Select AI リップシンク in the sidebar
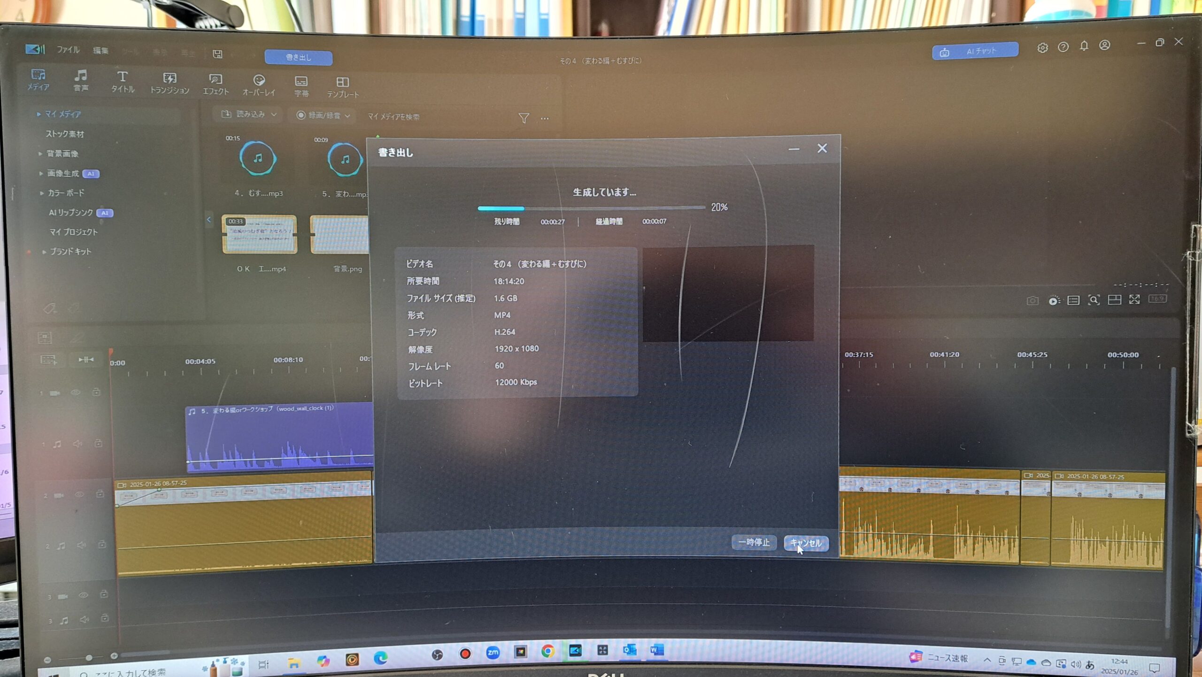 [x=71, y=212]
